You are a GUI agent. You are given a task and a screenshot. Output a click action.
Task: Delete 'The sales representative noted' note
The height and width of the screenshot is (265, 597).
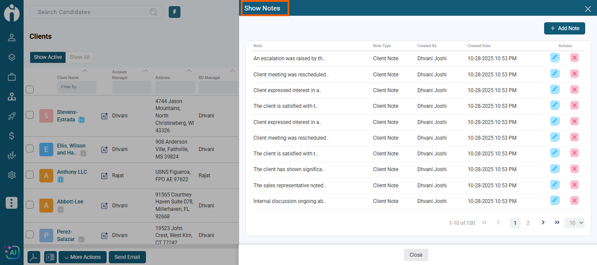[574, 185]
